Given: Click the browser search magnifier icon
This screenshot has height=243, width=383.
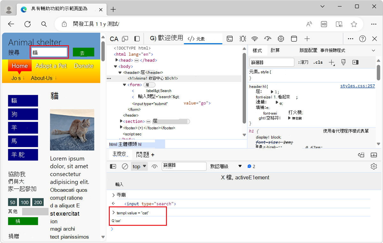Looking at the screenshot, I should [x=44, y=24].
